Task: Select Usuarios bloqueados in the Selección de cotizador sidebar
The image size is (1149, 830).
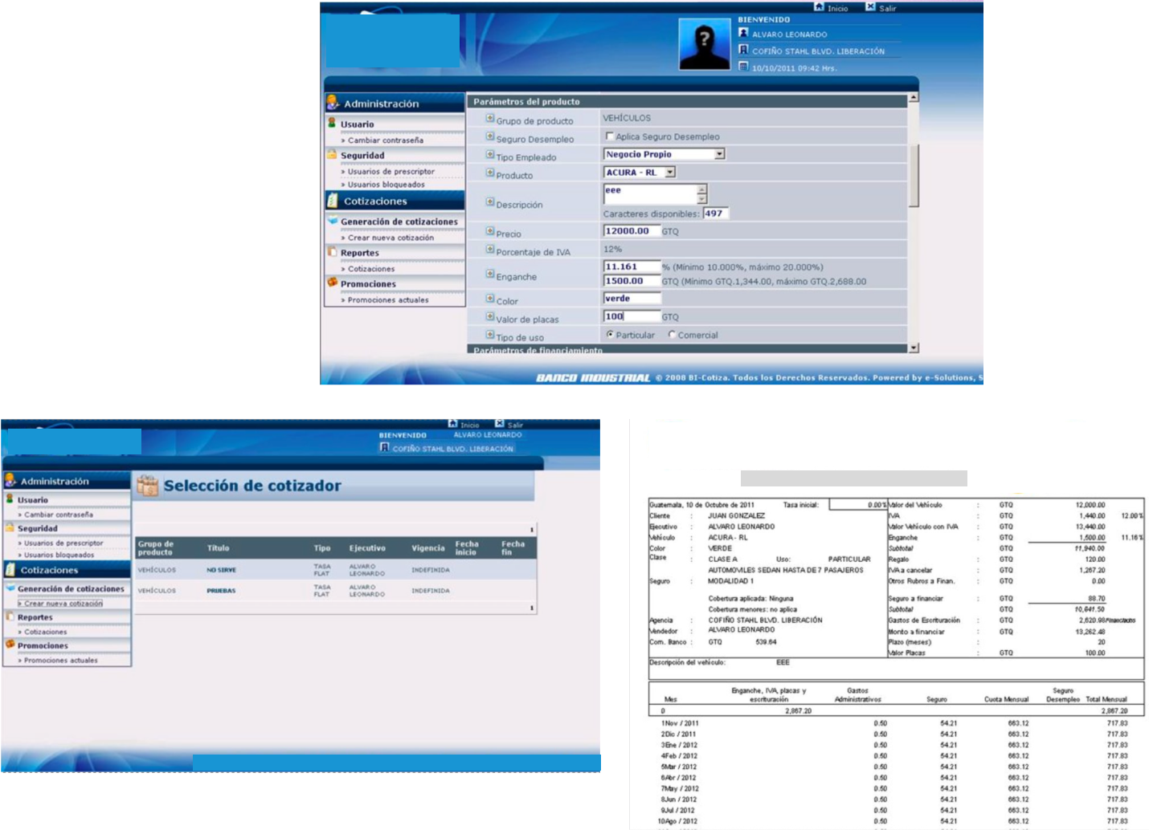Action: click(59, 555)
